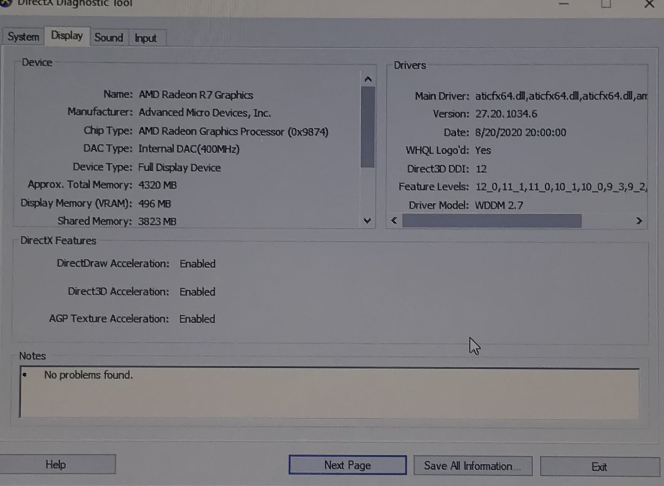
Task: Open the Sound tab
Action: click(x=109, y=37)
